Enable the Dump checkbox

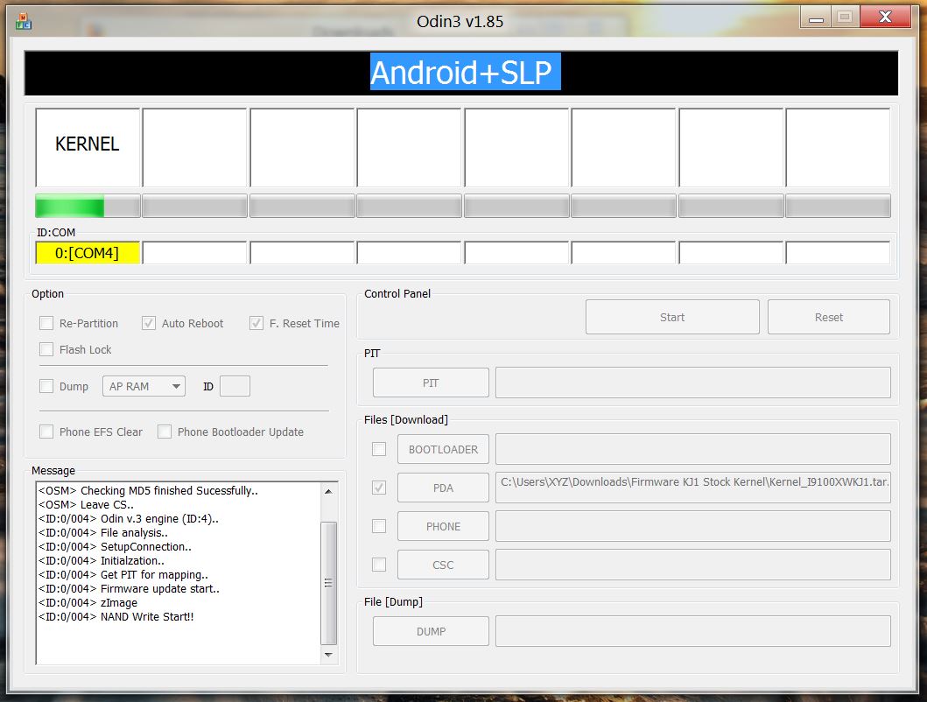click(46, 386)
